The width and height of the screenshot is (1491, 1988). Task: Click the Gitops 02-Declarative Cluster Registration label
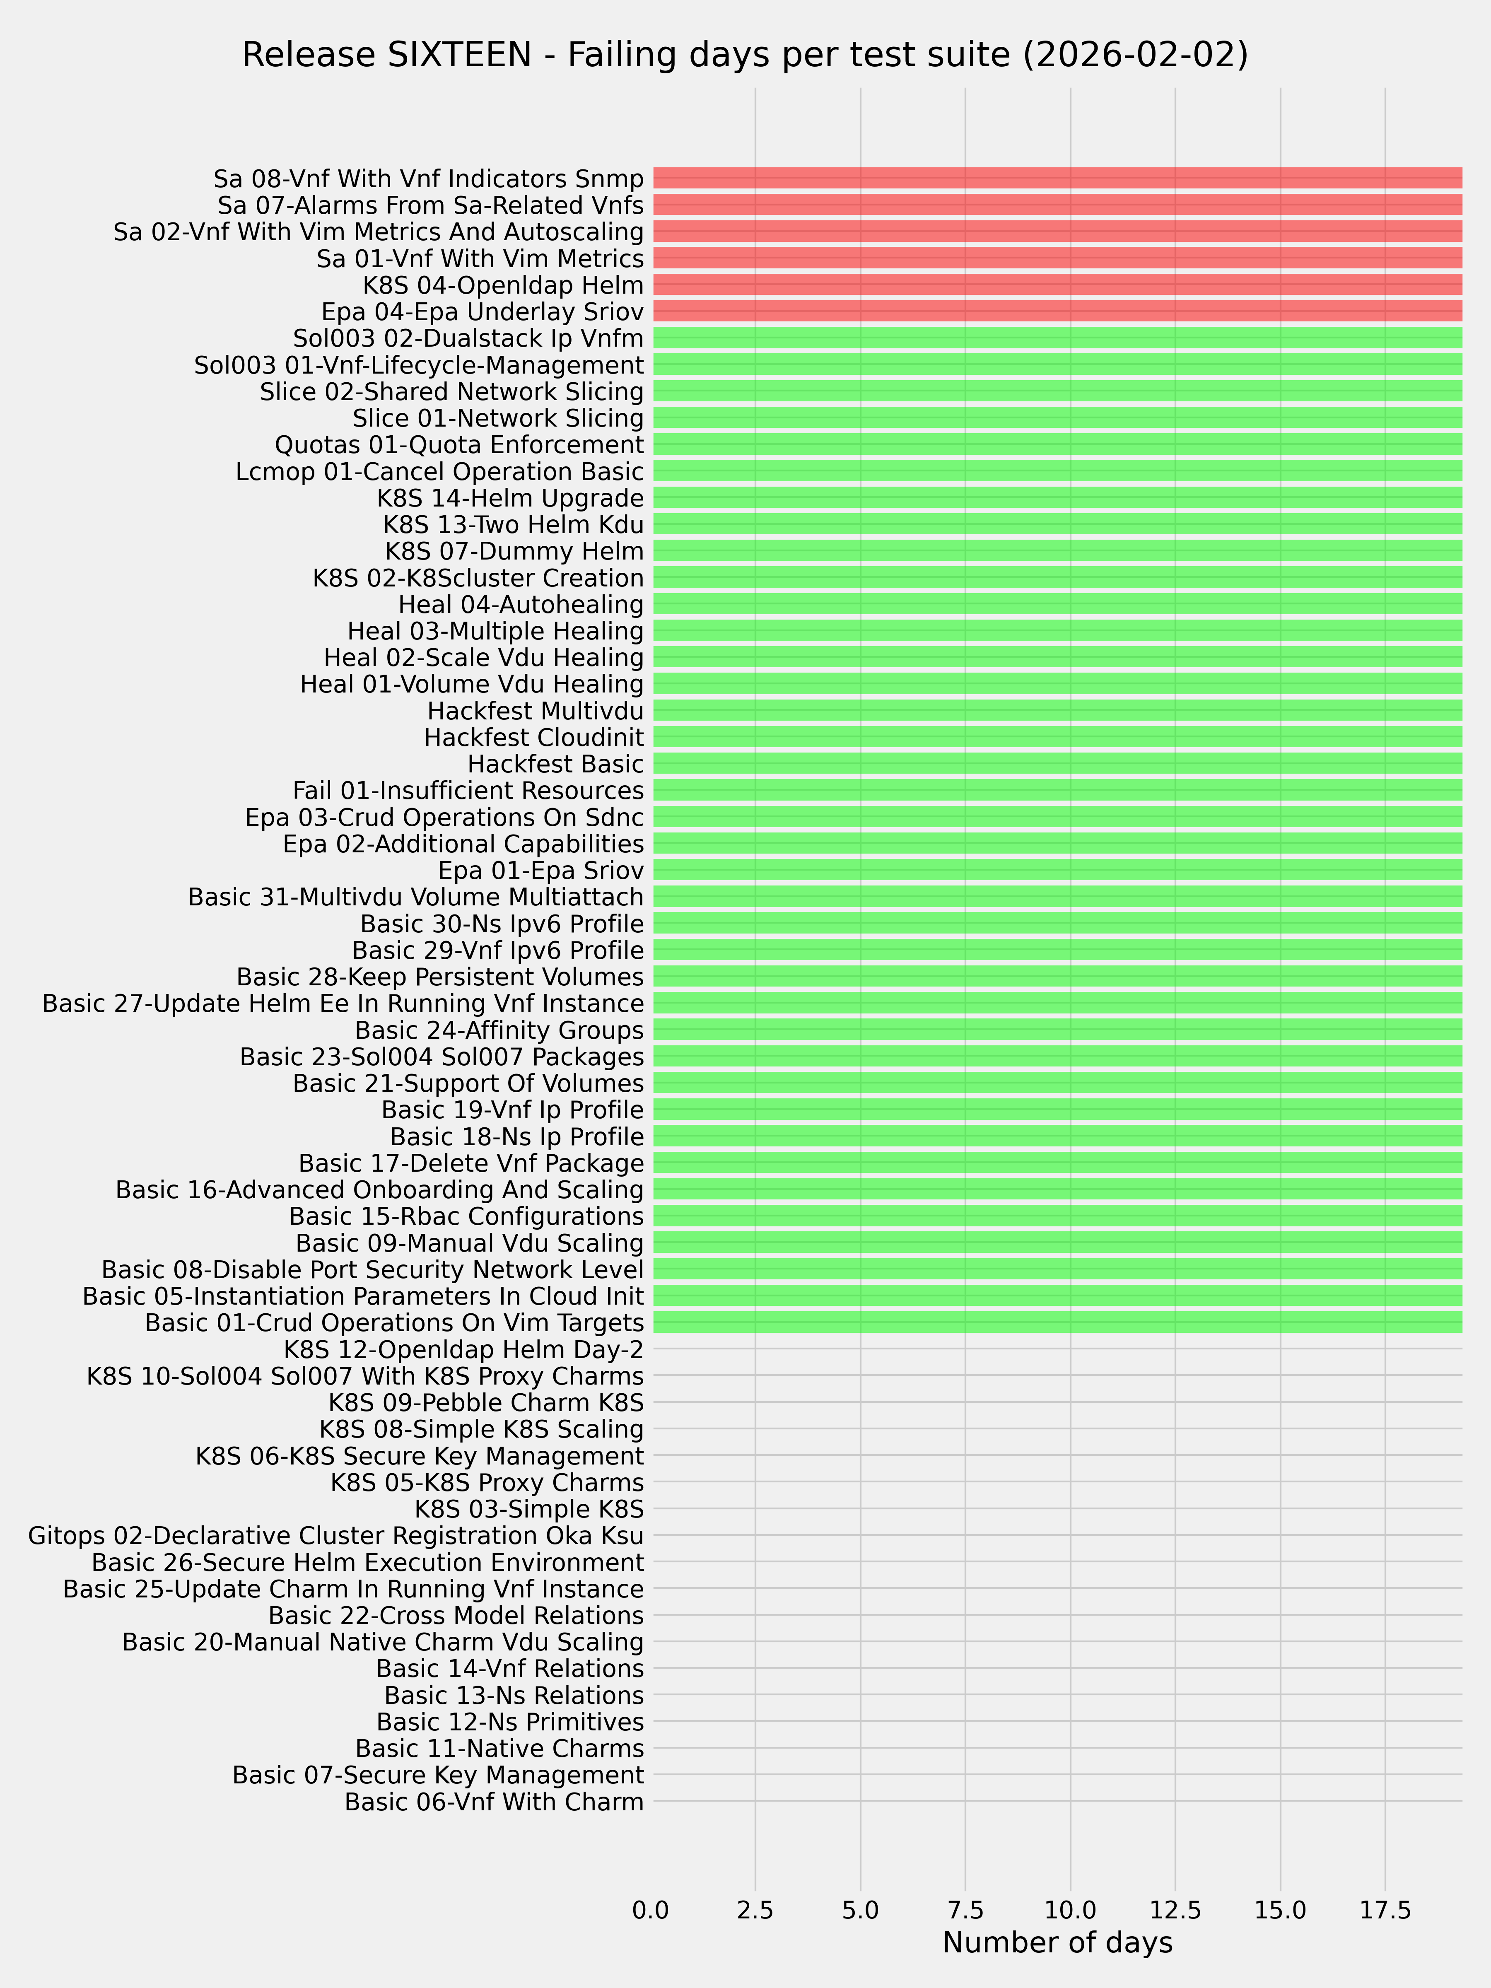pyautogui.click(x=336, y=1535)
